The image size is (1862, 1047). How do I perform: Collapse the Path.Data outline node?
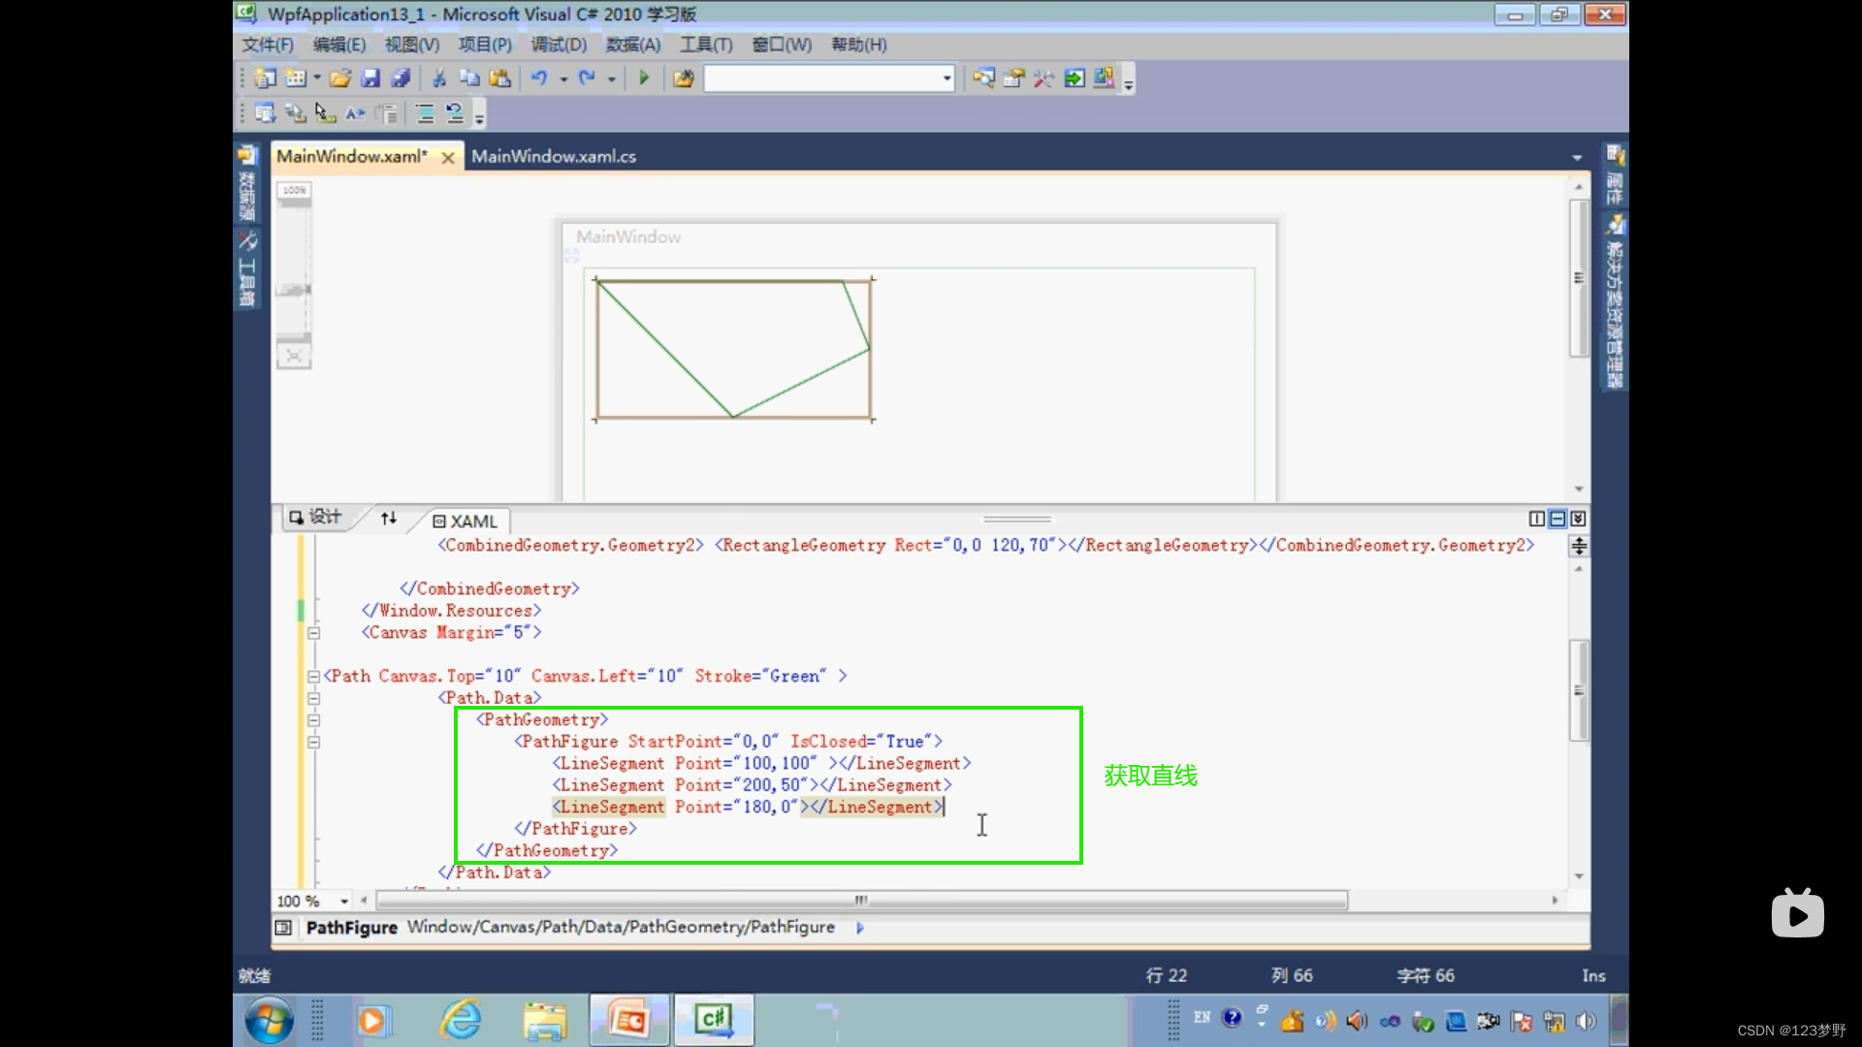pos(313,698)
